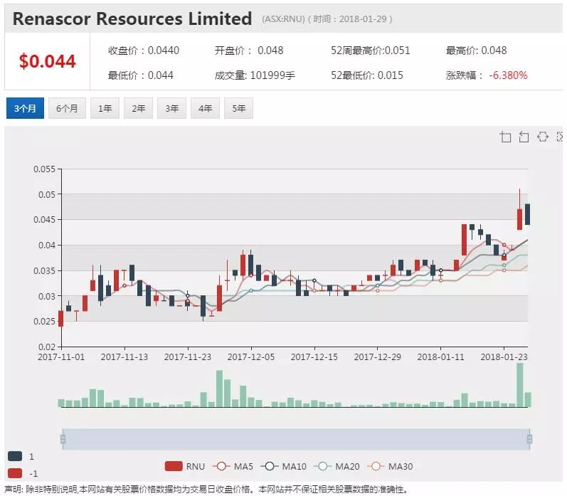The width and height of the screenshot is (567, 496).
Task: Click the 声明 disclaimer text at bottom
Action: (x=206, y=490)
